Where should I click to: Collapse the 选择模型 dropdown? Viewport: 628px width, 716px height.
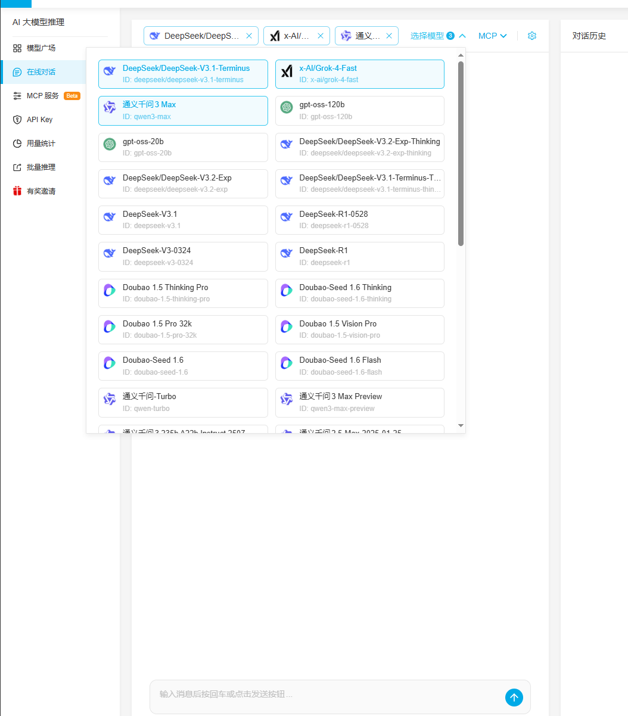pyautogui.click(x=438, y=36)
